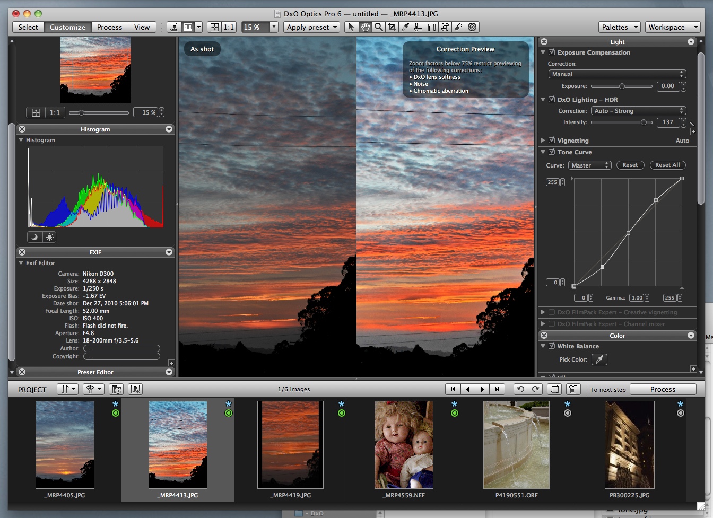The height and width of the screenshot is (518, 713).
Task: Open the Auto – Strong correction dropdown
Action: click(638, 111)
